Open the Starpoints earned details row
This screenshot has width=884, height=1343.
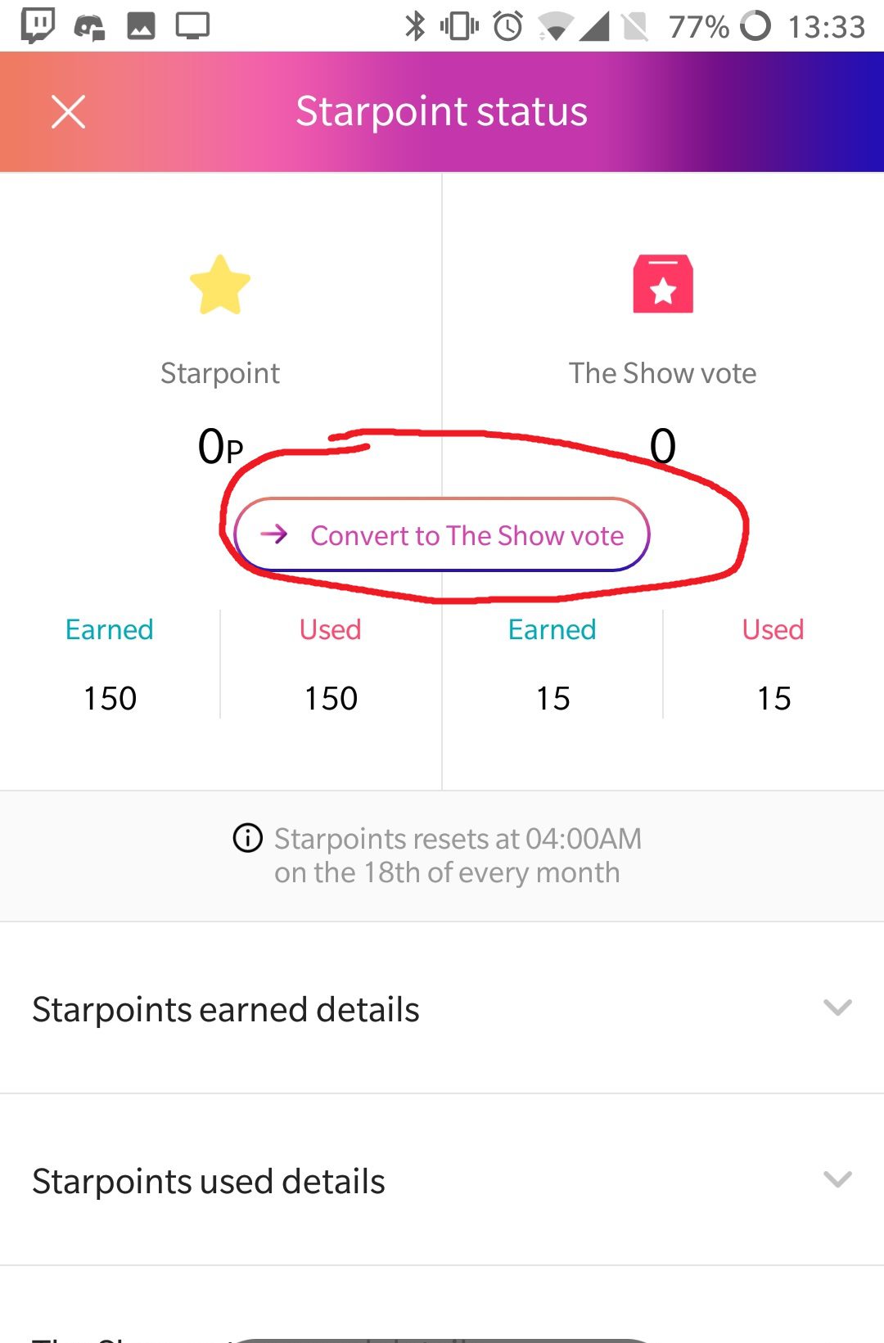point(226,1009)
